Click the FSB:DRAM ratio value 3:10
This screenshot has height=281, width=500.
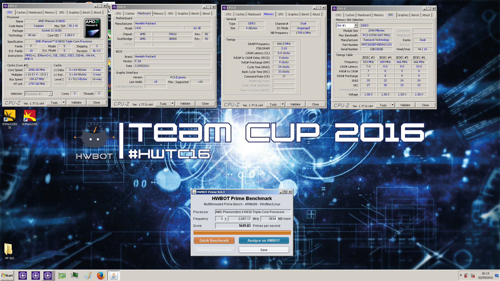point(284,48)
